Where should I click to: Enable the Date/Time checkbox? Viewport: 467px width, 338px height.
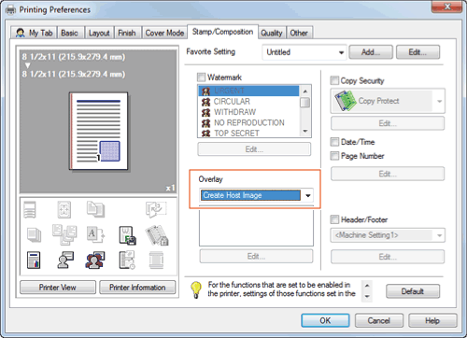(x=334, y=142)
